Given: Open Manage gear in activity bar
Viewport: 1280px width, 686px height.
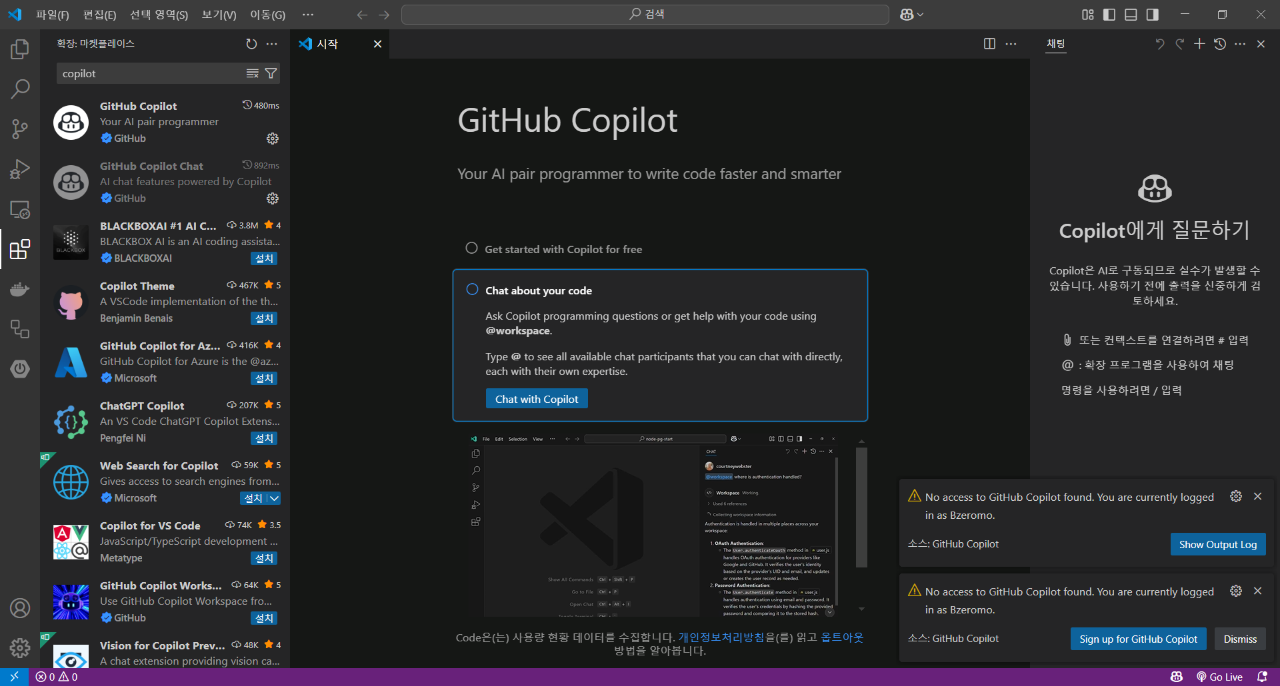Looking at the screenshot, I should 20,647.
